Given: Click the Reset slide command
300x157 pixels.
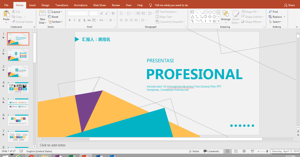Looking at the screenshot, I should pos(53,17).
